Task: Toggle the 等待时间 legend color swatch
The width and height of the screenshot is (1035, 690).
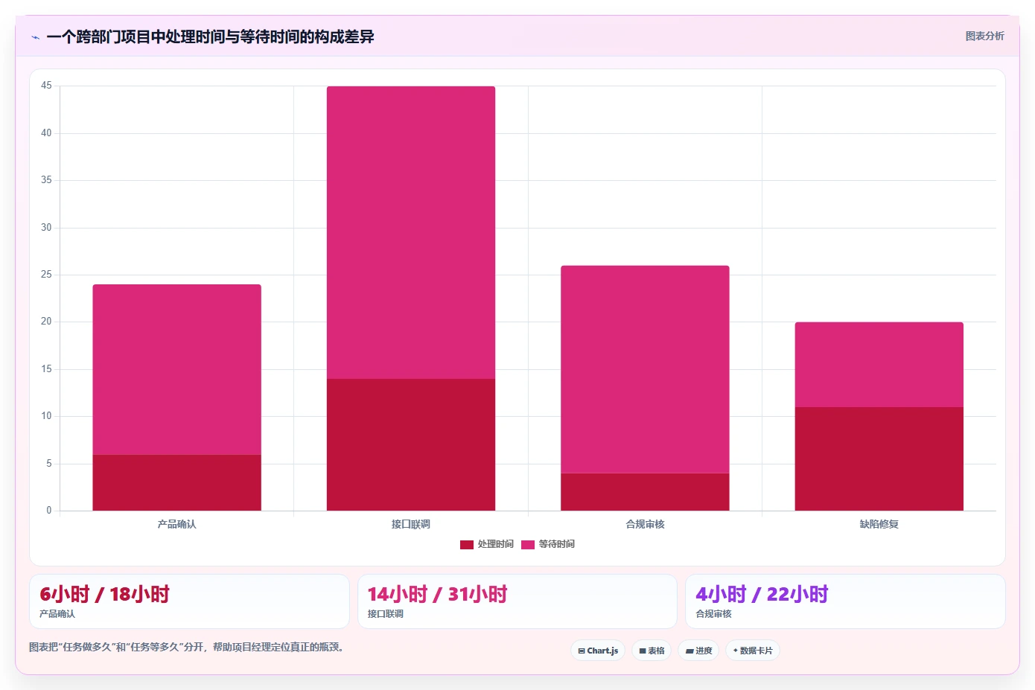Action: [x=528, y=544]
